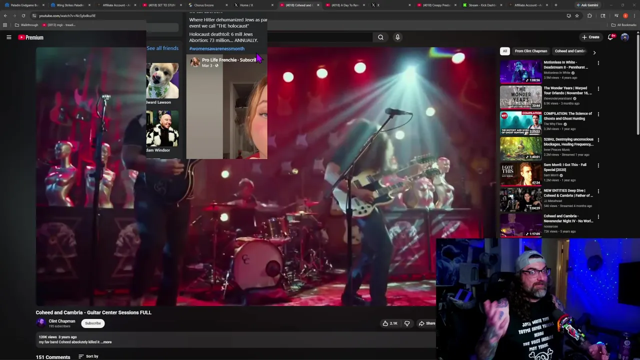Screen dimensions: 640x360
Task: Switch to Paladin Endgame browser tab
Action: (24, 5)
